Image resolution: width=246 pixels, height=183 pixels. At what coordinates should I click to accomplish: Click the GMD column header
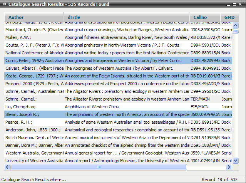229,17
